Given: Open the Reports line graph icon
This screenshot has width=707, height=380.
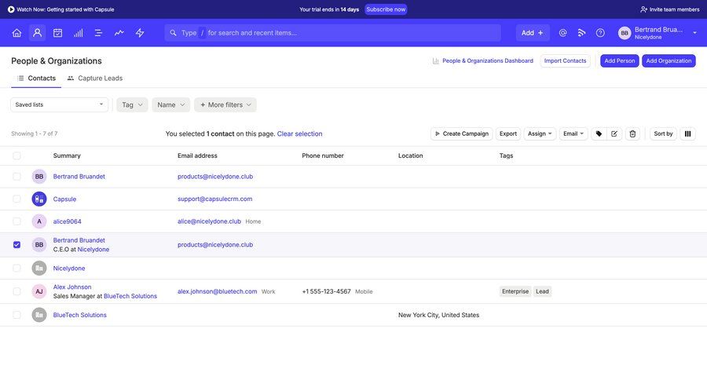Looking at the screenshot, I should (x=119, y=33).
